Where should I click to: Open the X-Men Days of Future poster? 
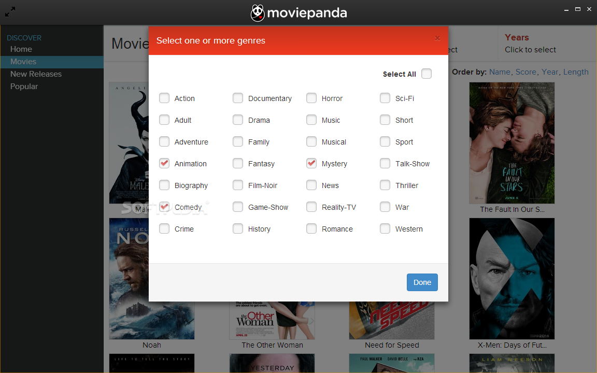pos(511,279)
